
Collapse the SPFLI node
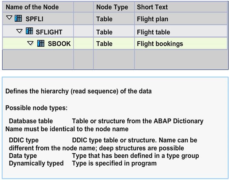(9, 18)
